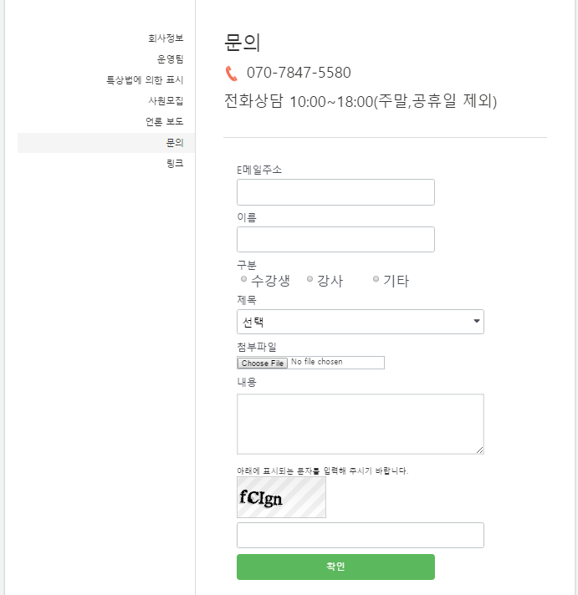Select the 기타 radio button

pos(376,279)
